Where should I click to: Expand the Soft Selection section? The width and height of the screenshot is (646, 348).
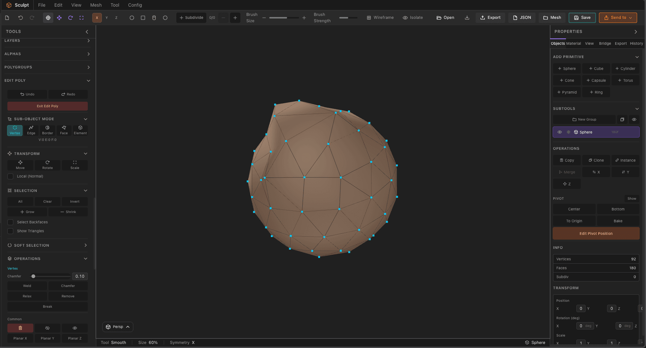pos(47,246)
